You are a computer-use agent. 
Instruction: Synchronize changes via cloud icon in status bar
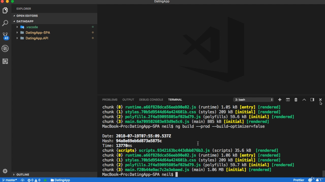[22, 180]
